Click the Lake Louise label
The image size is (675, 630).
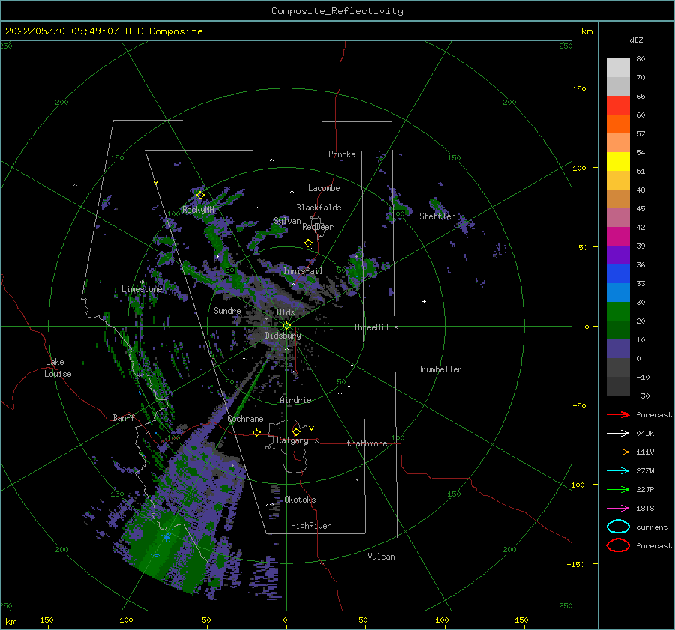click(58, 368)
